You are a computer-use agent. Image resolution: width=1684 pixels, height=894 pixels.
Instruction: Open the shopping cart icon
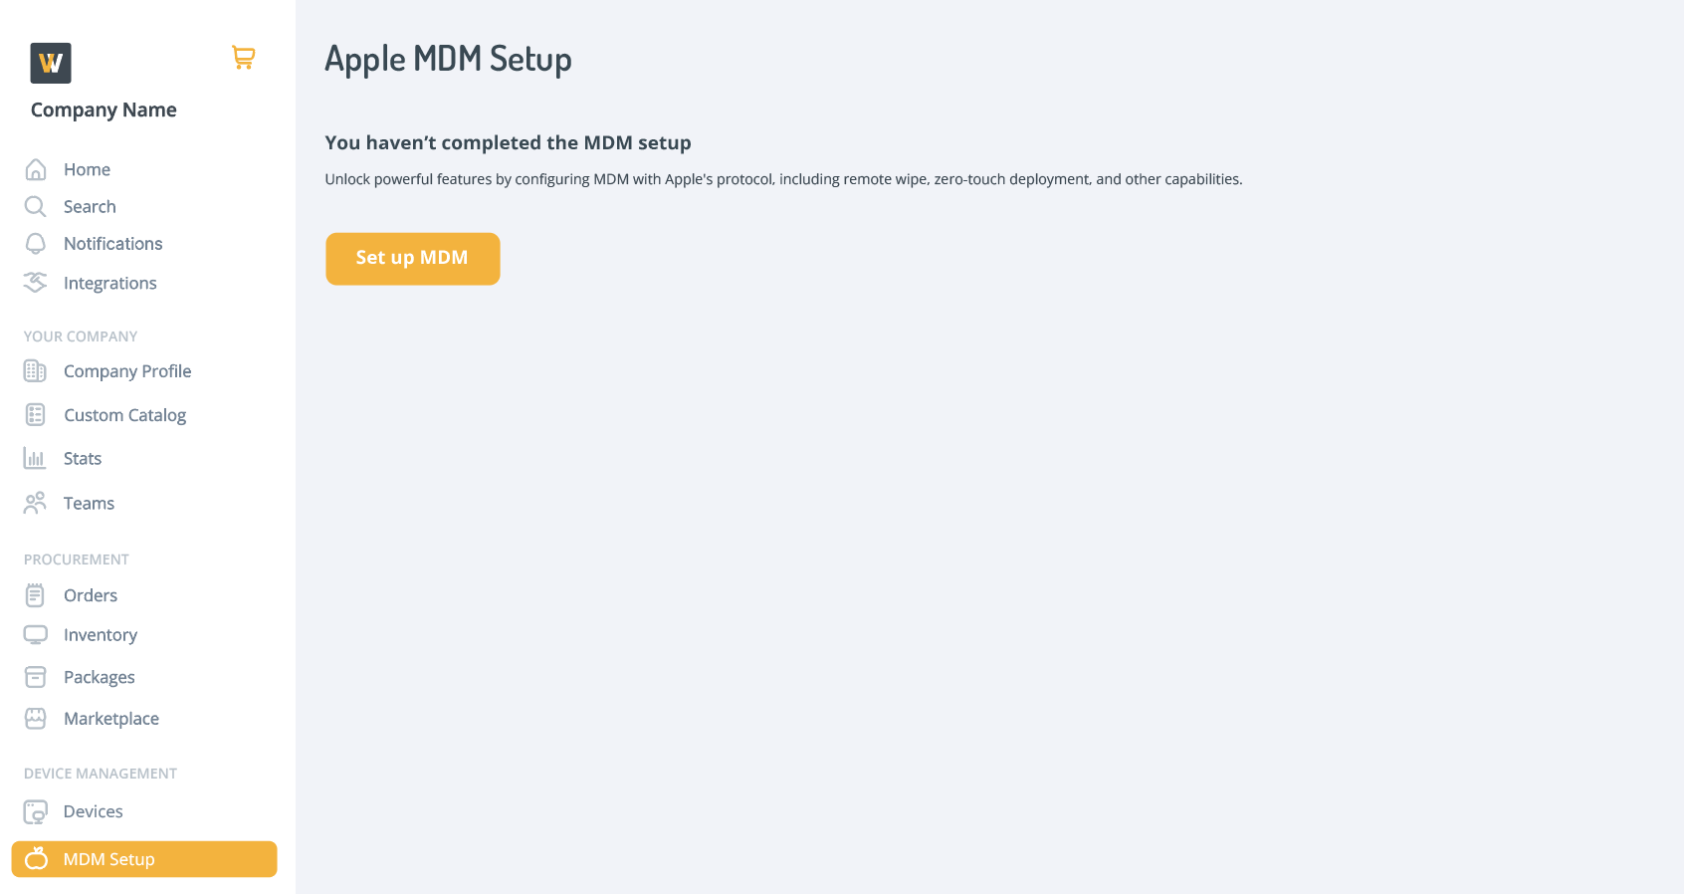click(243, 58)
